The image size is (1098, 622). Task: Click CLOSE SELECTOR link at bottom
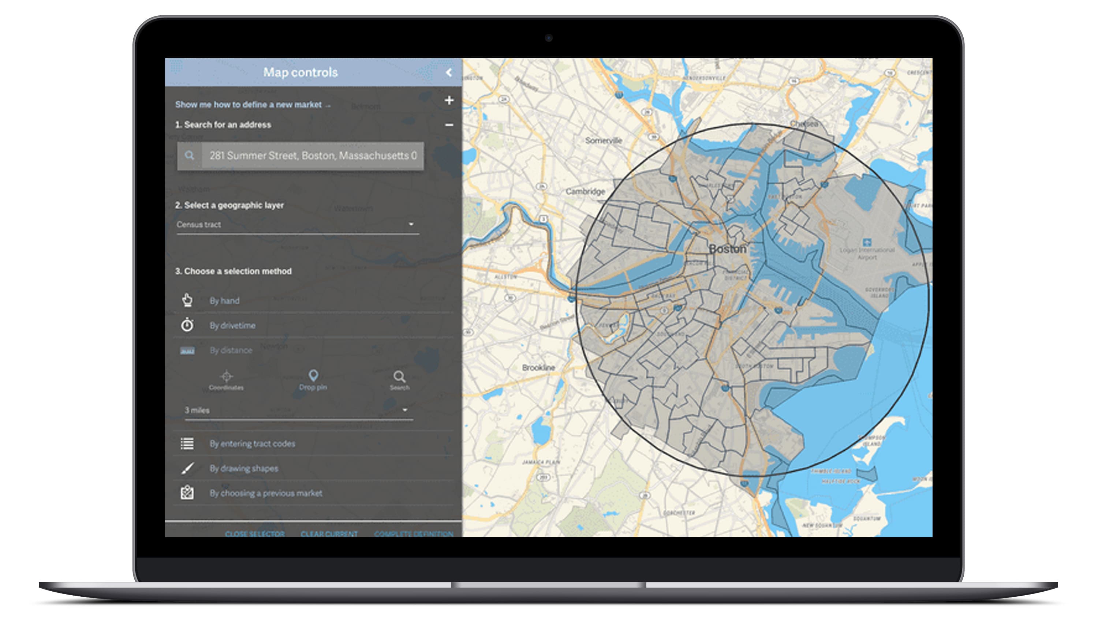(253, 533)
